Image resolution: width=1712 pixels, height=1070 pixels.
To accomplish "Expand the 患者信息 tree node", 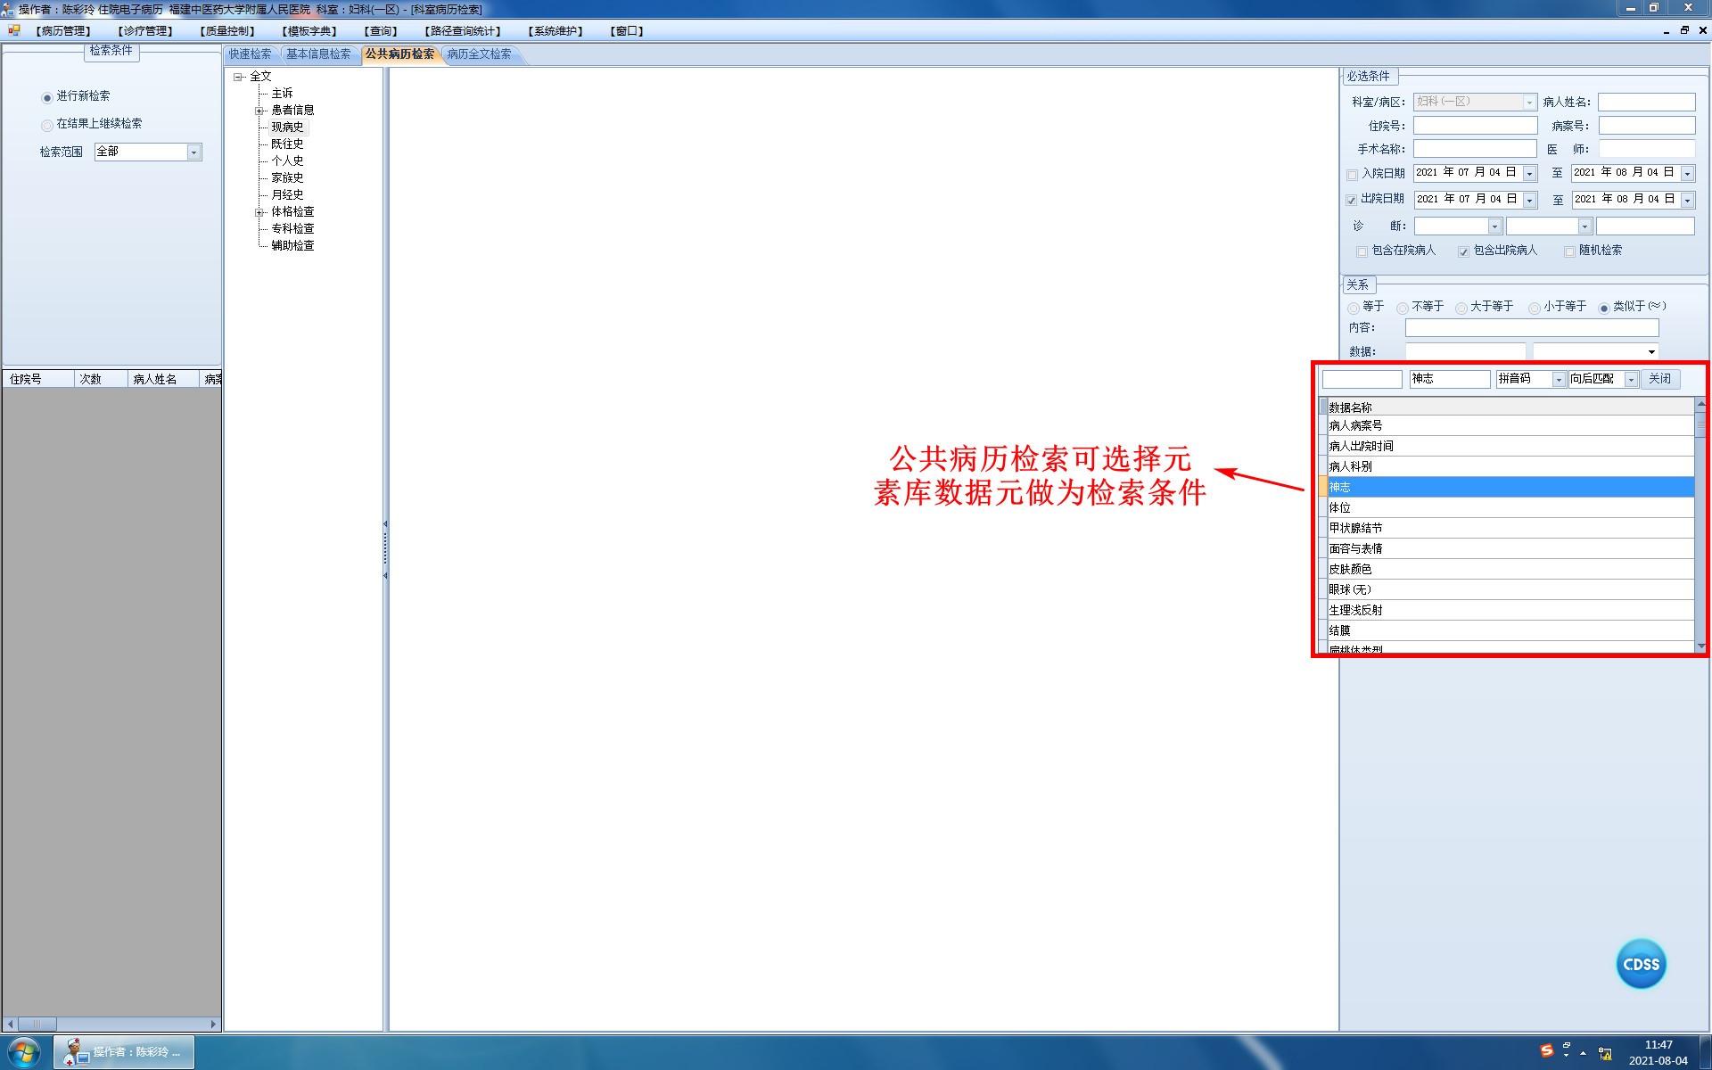I will pyautogui.click(x=259, y=111).
